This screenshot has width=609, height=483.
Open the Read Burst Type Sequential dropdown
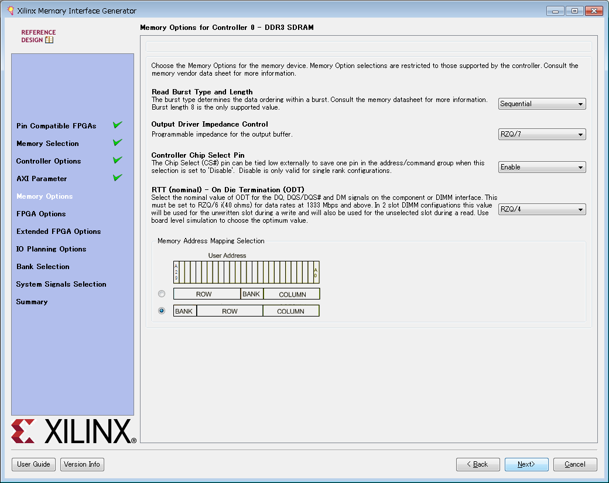[542, 104]
